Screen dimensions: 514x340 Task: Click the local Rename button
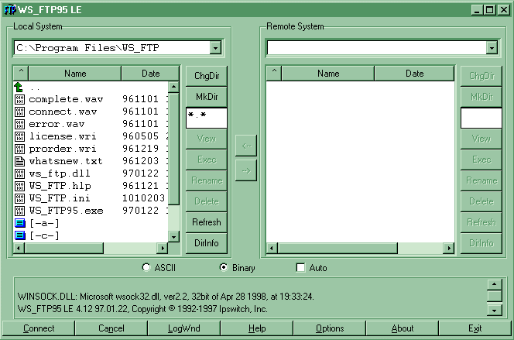click(x=207, y=180)
